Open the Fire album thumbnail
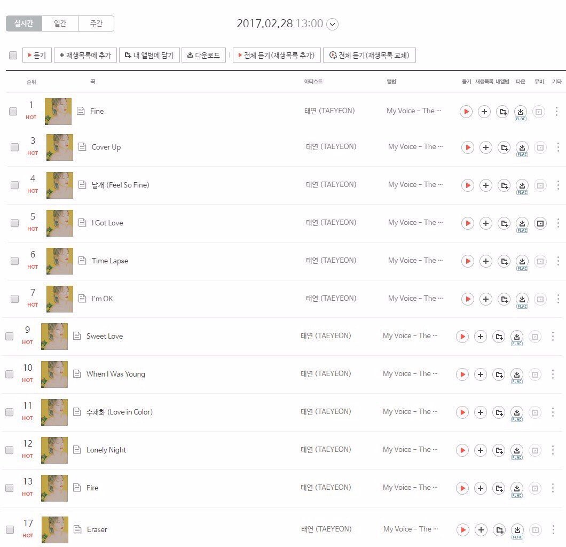 pos(54,488)
